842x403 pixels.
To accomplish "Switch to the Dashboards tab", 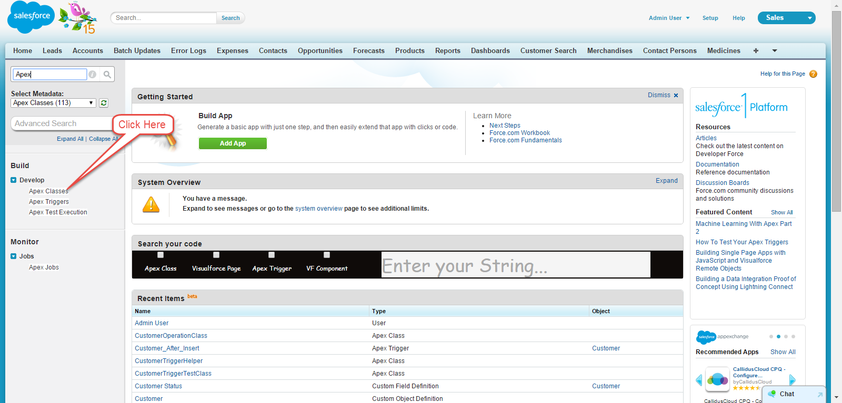I will (x=490, y=51).
